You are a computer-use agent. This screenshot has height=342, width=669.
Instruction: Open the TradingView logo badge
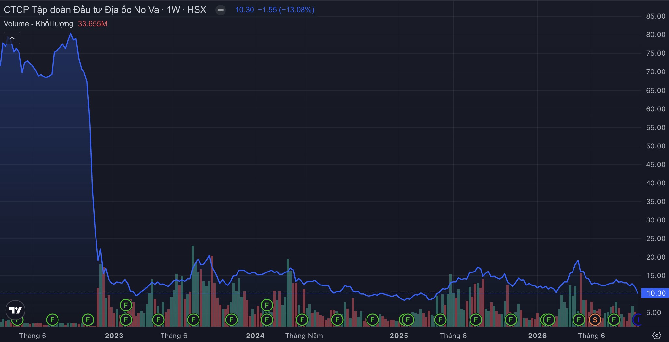coord(15,310)
